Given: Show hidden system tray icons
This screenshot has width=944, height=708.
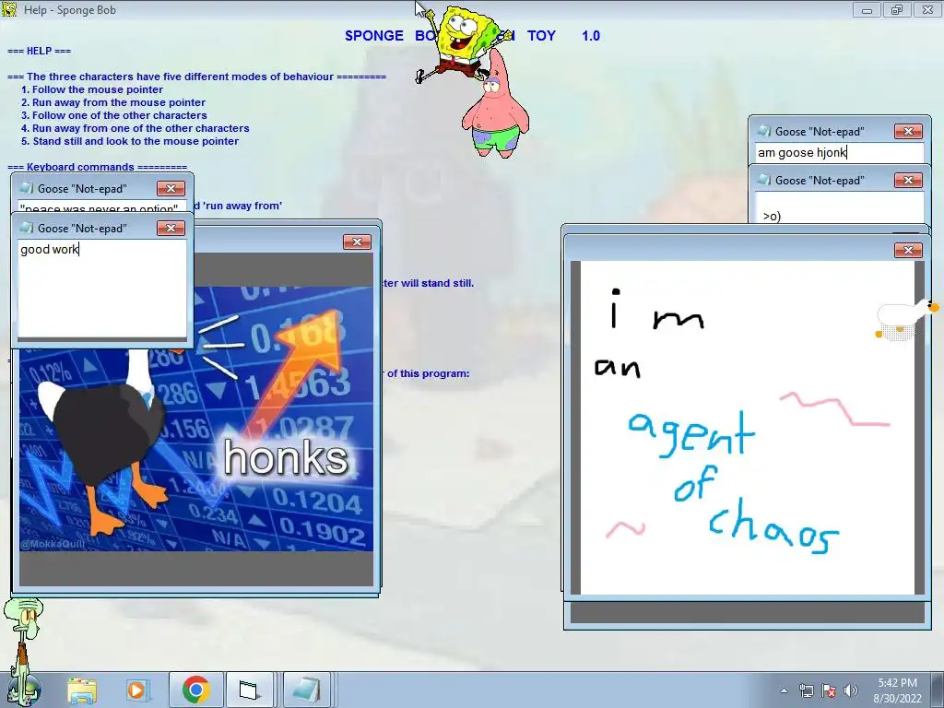Looking at the screenshot, I should [784, 691].
